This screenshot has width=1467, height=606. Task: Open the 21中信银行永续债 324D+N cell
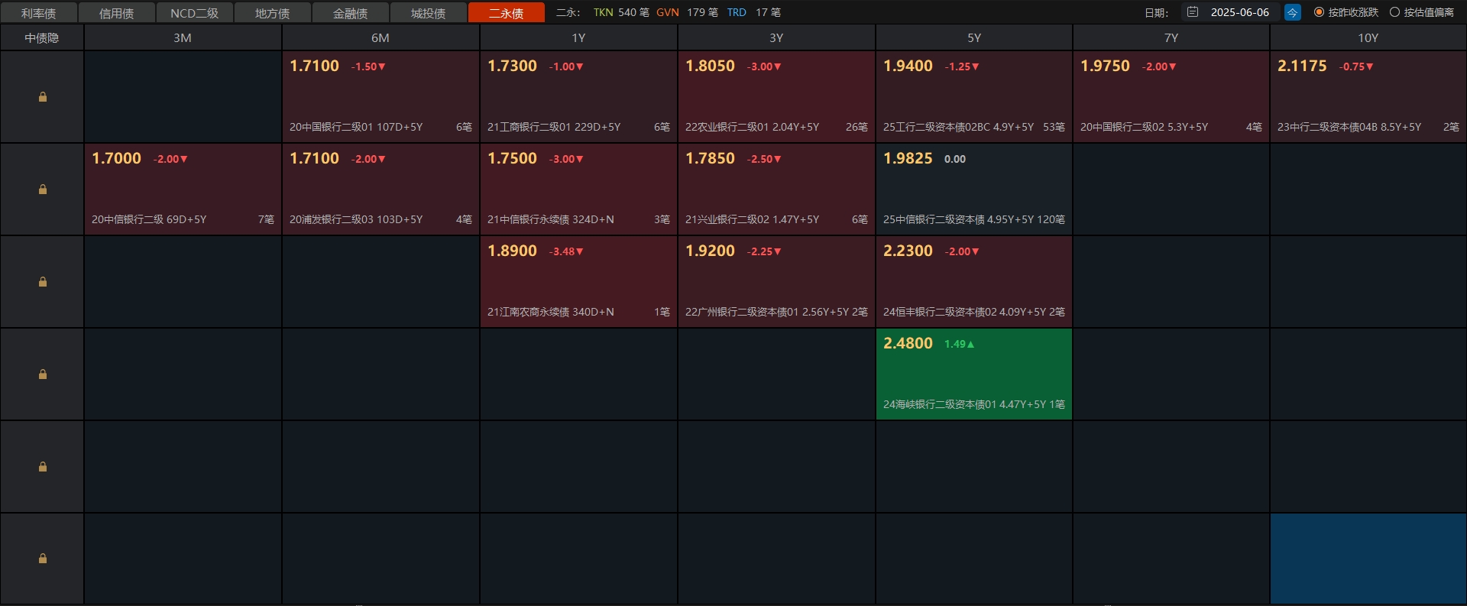pyautogui.click(x=578, y=189)
